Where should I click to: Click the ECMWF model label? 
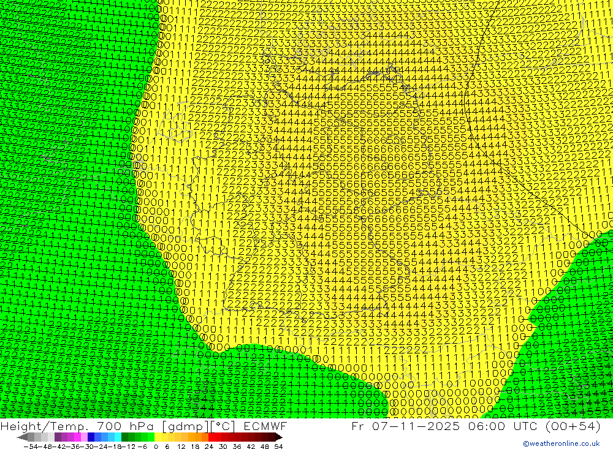pos(265,426)
